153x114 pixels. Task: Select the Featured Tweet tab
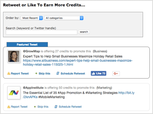(x=27, y=44)
